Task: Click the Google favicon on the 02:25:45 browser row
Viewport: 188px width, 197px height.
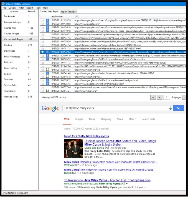Action: 47,84
